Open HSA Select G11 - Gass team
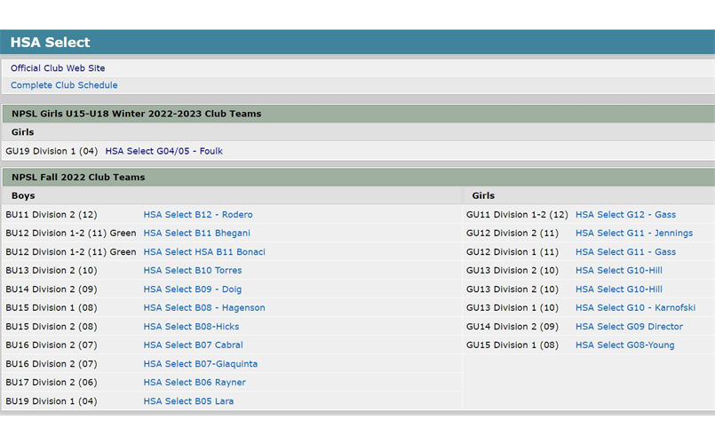 [x=625, y=252]
